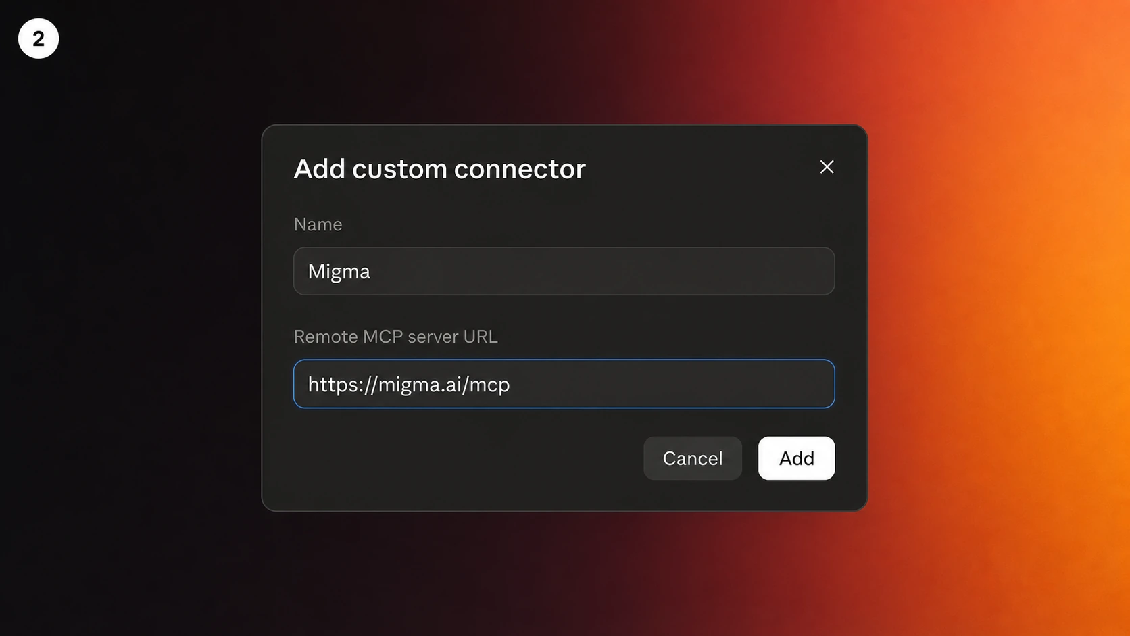
Task: Click the Name field containing Migma
Action: (564, 271)
